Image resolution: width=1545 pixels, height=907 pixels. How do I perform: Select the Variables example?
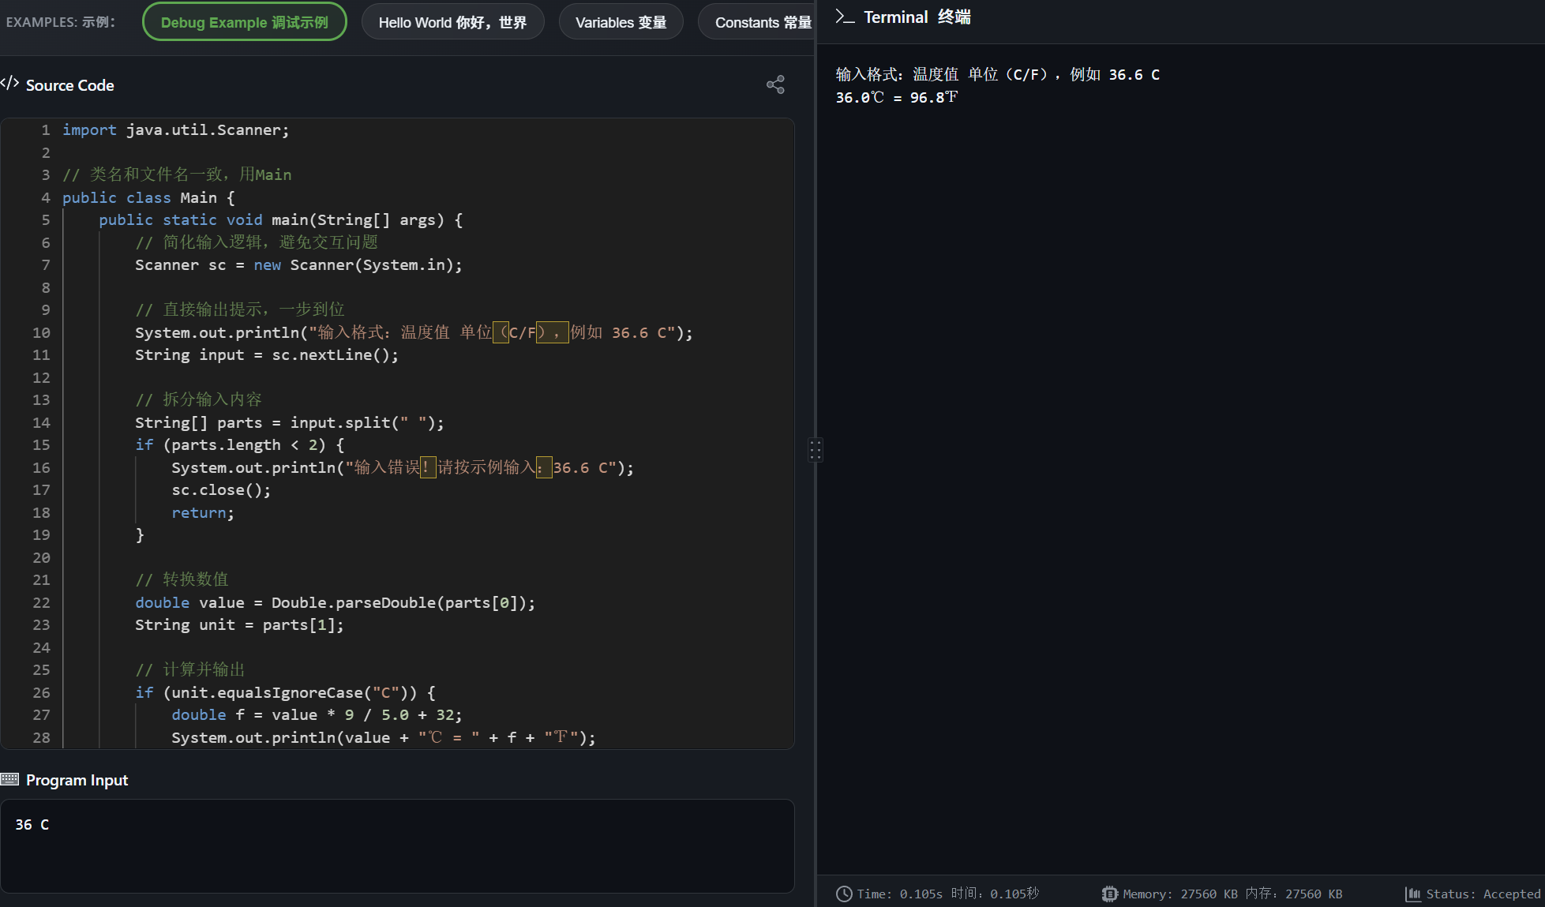click(x=621, y=22)
